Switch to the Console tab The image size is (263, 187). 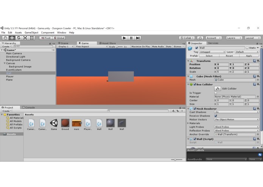(29, 108)
